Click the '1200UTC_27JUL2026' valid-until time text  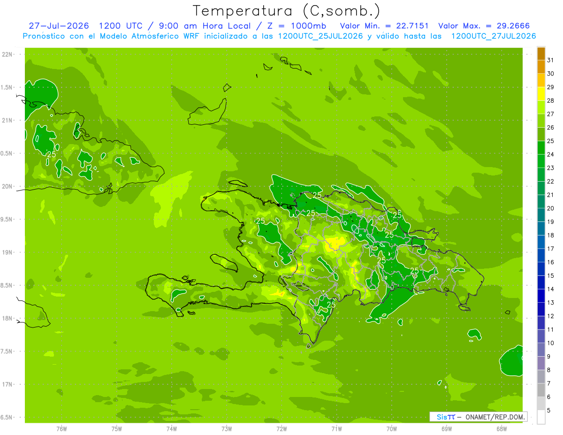[494, 36]
